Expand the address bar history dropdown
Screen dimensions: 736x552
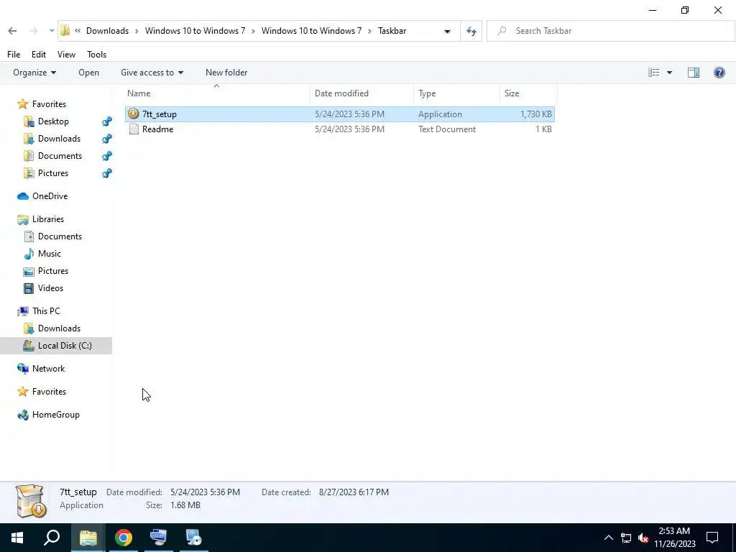tap(447, 32)
